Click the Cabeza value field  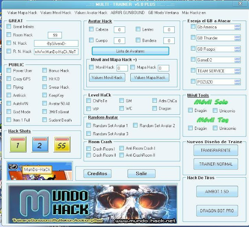point(119,30)
